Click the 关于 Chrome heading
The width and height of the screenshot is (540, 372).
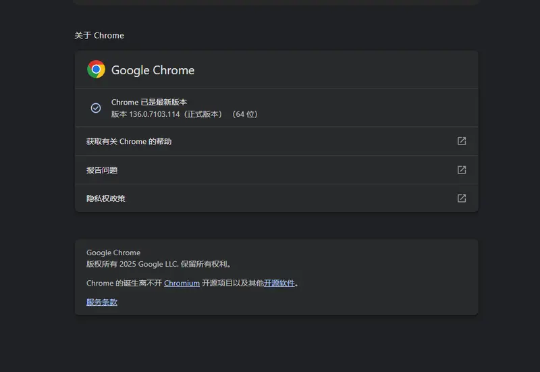pos(99,36)
